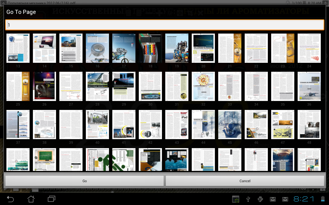Select page 21 thumbnail
This screenshot has width=329, height=205.
pyautogui.click(x=230, y=48)
